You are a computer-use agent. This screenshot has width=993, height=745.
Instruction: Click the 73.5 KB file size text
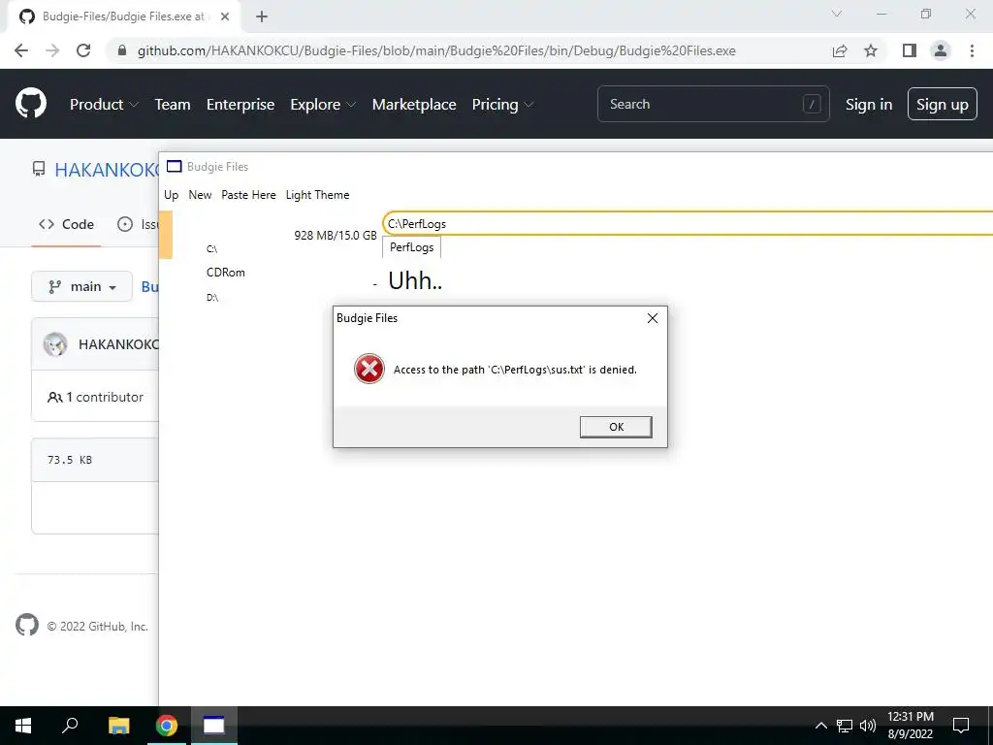70,460
